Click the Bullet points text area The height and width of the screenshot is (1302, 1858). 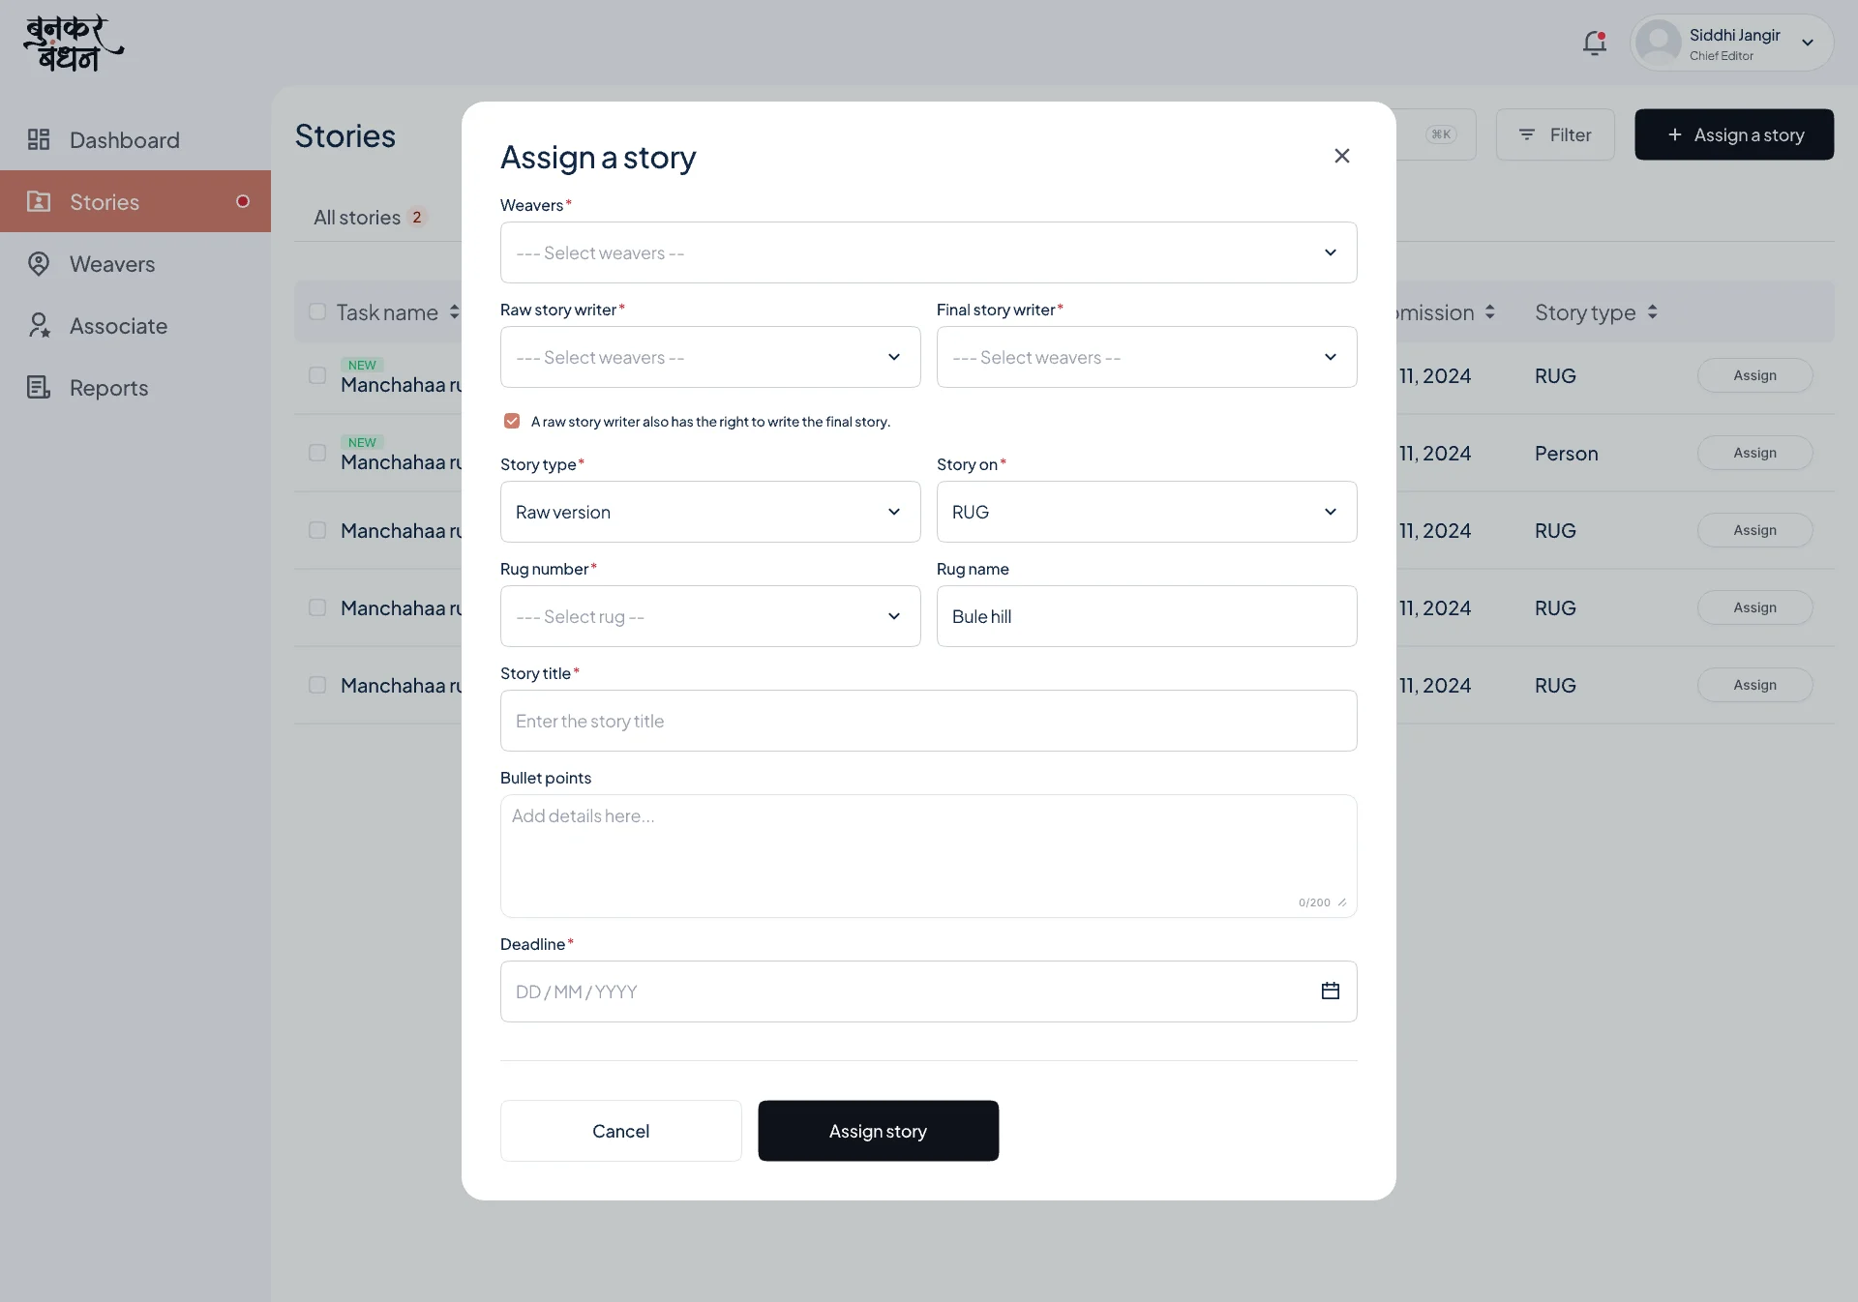coord(928,856)
